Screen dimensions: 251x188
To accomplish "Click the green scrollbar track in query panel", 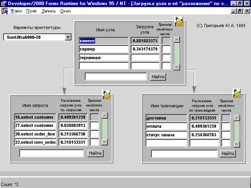I will click(x=105, y=129).
